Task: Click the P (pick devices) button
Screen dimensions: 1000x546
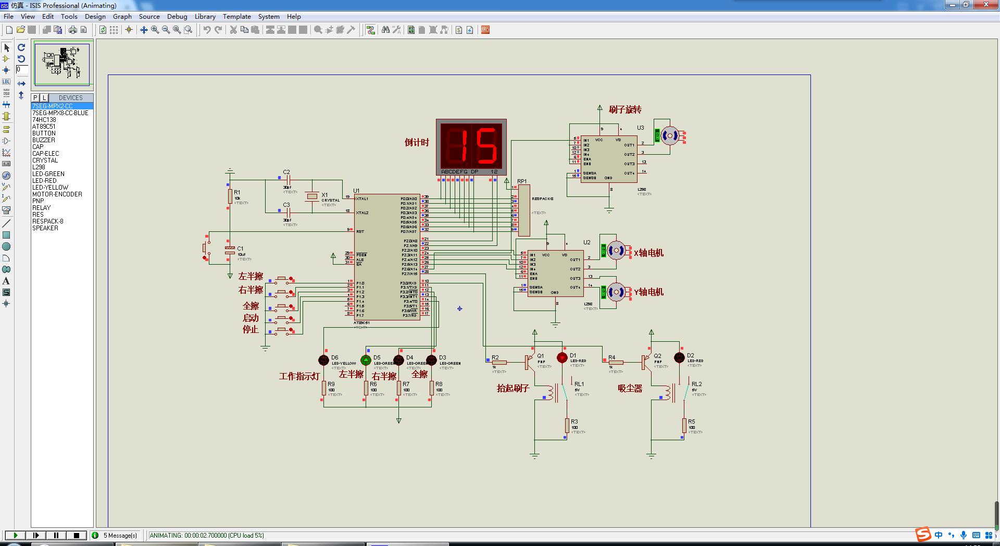Action: click(x=35, y=98)
